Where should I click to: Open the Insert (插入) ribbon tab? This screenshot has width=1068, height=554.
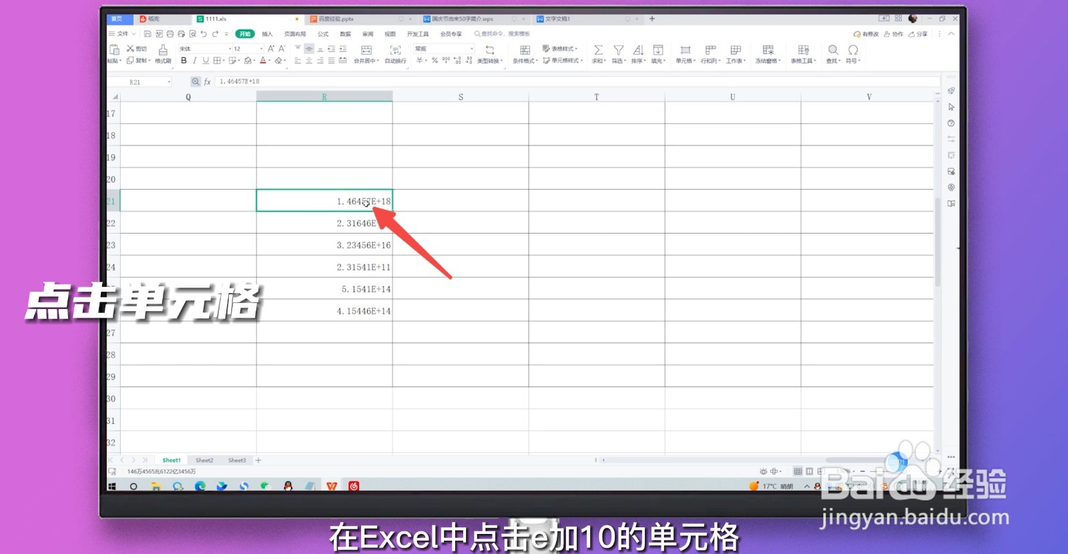(x=267, y=33)
